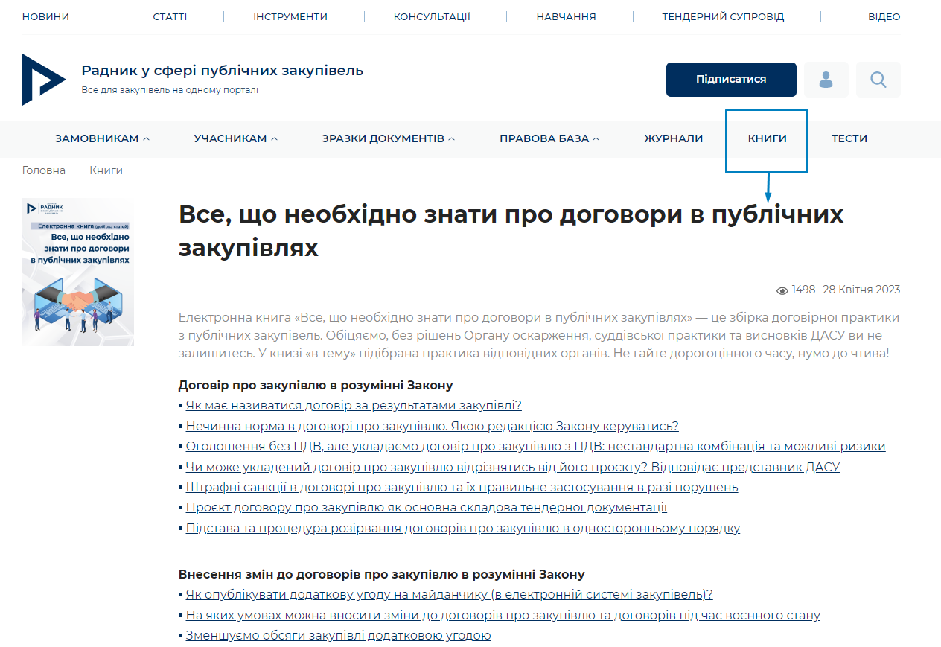The image size is (941, 647).
Task: Go to НОВИНИ in top bar
Action: tap(45, 16)
